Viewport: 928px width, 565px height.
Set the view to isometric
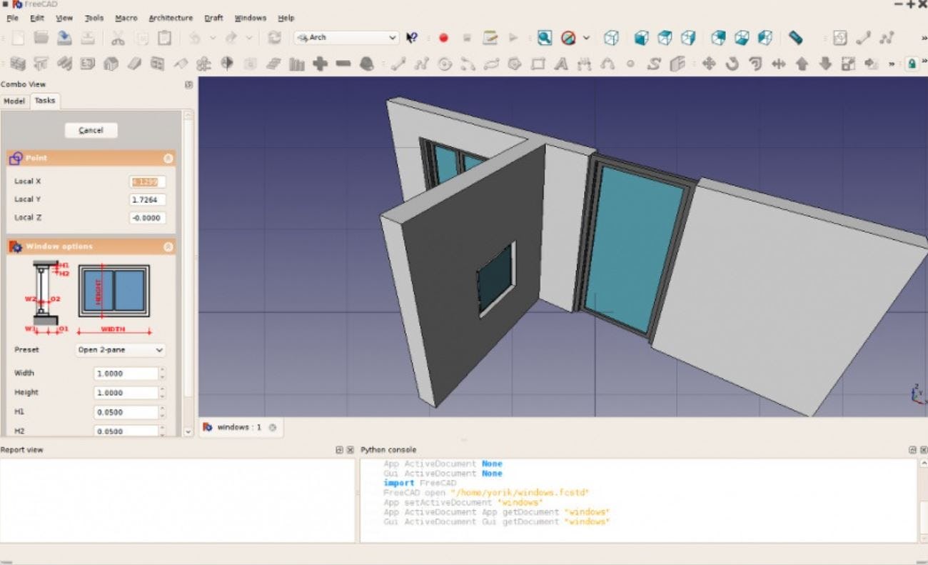tap(612, 37)
